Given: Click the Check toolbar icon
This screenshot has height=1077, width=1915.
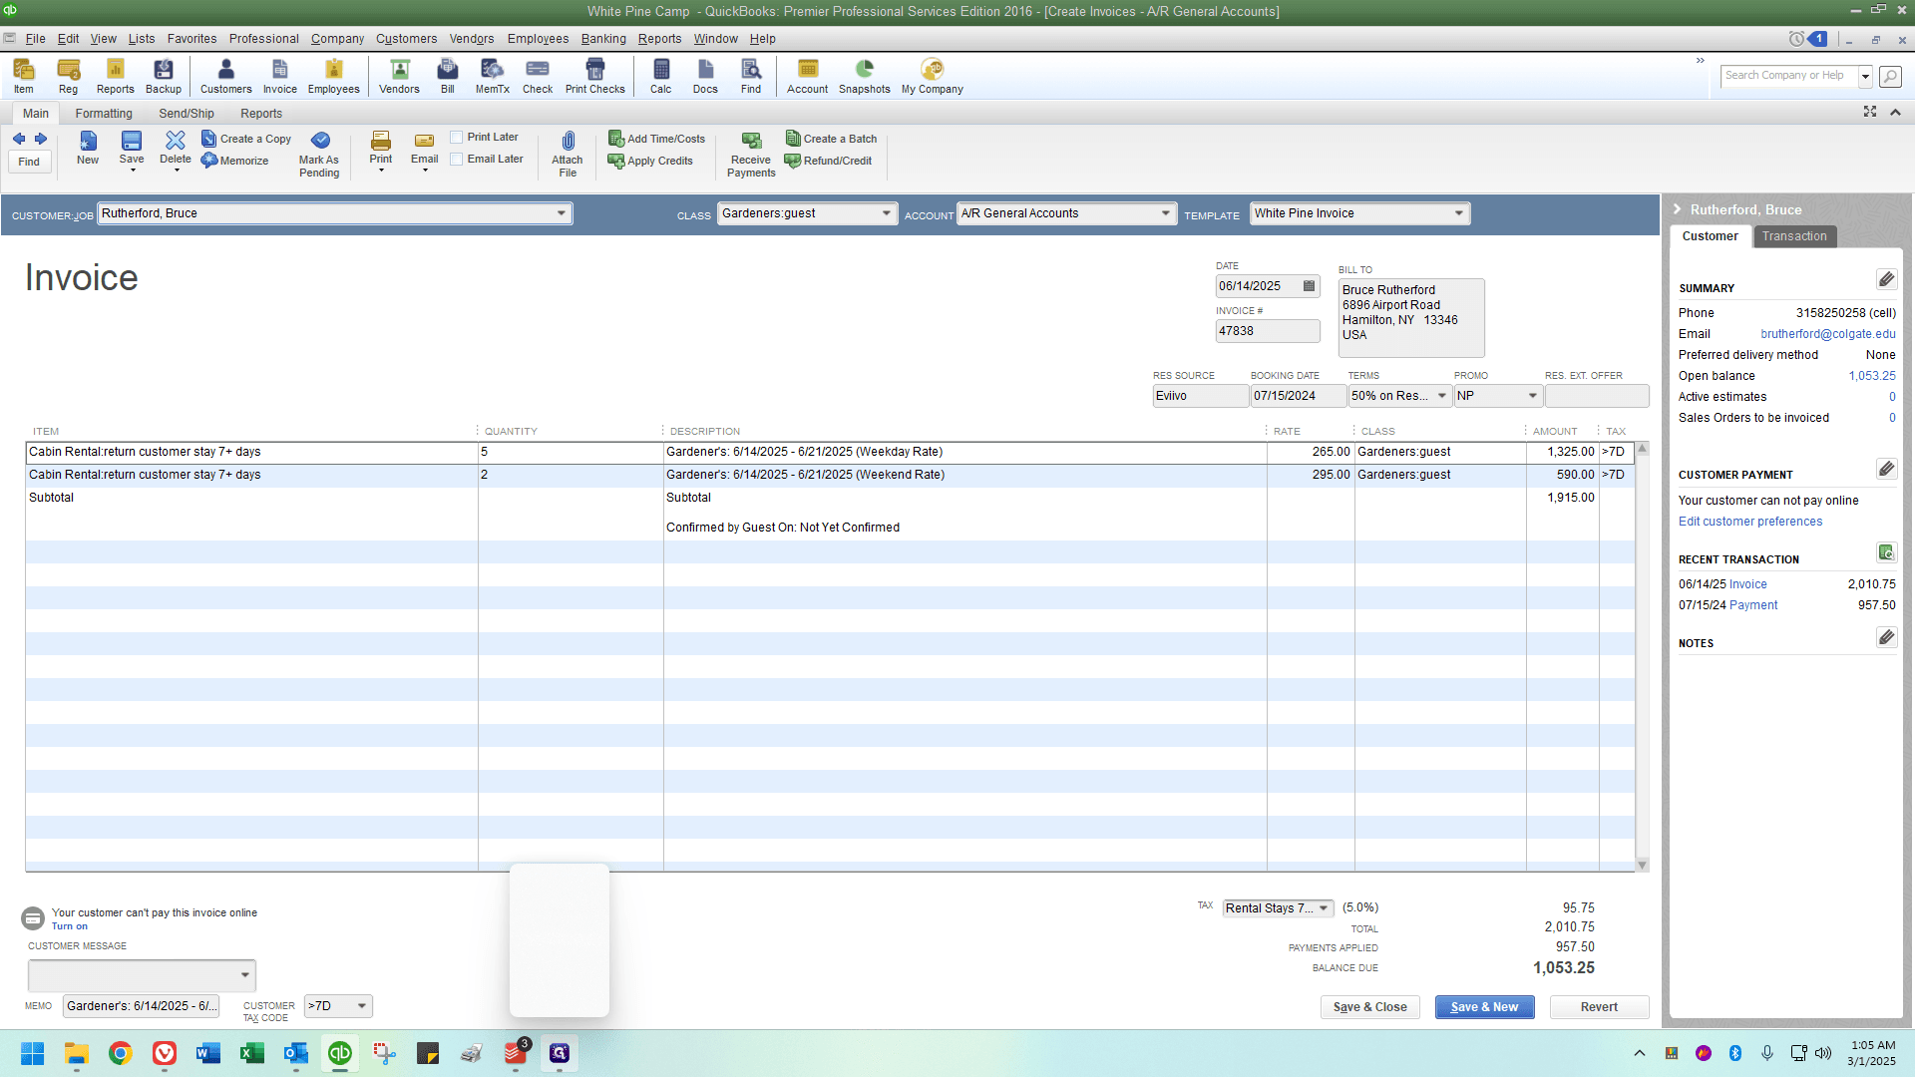Looking at the screenshot, I should click(538, 76).
